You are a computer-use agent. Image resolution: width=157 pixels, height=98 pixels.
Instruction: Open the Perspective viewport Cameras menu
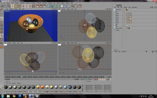pyautogui.click(x=11, y=9)
